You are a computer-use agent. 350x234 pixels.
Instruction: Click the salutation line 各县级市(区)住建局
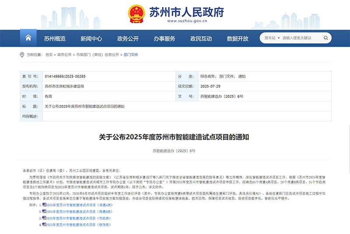[71, 171]
